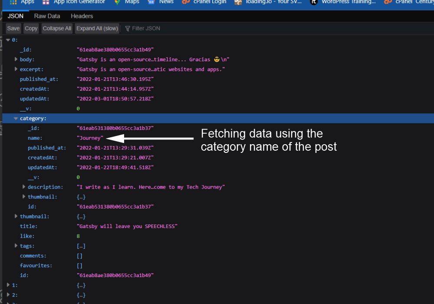
Task: Click the createdAt value 2022-01-21T13:44:14.957Z
Action: [115, 89]
